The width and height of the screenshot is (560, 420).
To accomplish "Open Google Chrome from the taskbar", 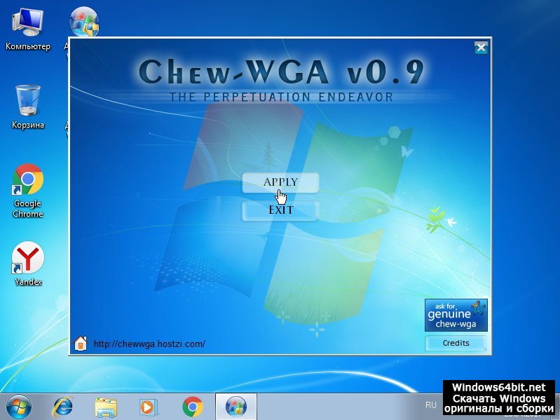I will 192,406.
